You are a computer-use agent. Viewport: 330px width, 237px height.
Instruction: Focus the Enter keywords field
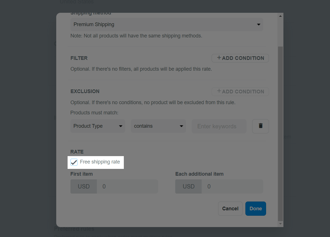click(x=219, y=126)
